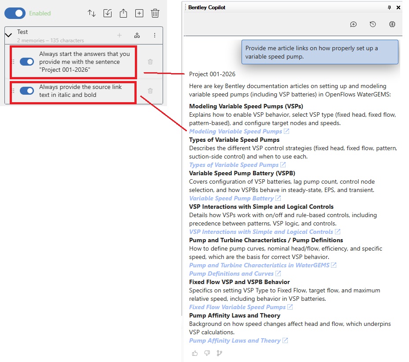Open 'Fixed Flow Variable Speed Pumps' link
This screenshot has width=409, height=362.
pyautogui.click(x=238, y=307)
